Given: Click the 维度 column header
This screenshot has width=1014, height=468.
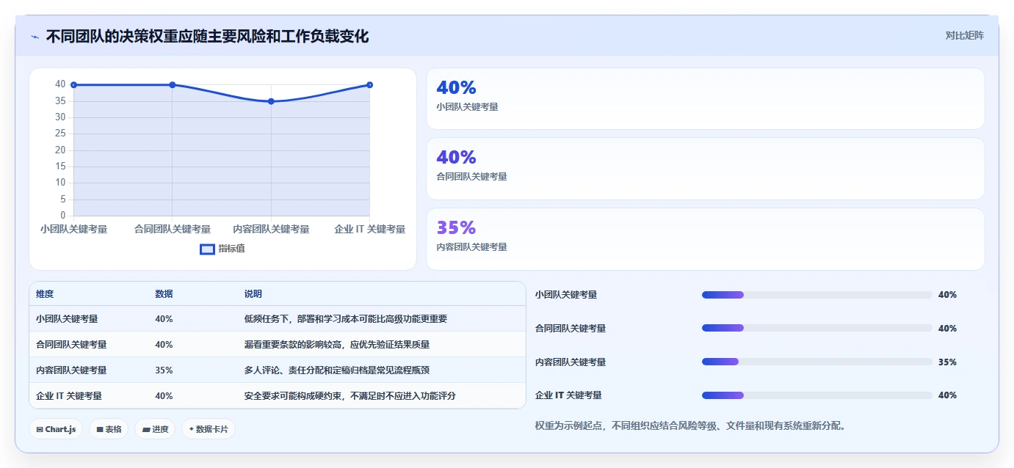Looking at the screenshot, I should pyautogui.click(x=45, y=294).
